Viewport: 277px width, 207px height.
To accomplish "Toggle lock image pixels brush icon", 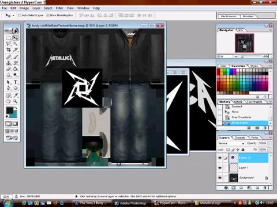I will click(x=233, y=149).
